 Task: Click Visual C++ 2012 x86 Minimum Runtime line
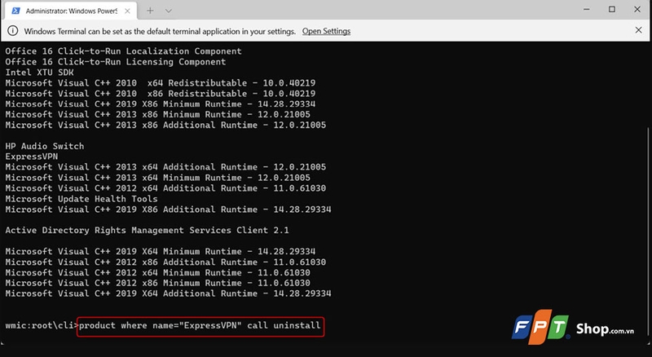[x=157, y=283]
